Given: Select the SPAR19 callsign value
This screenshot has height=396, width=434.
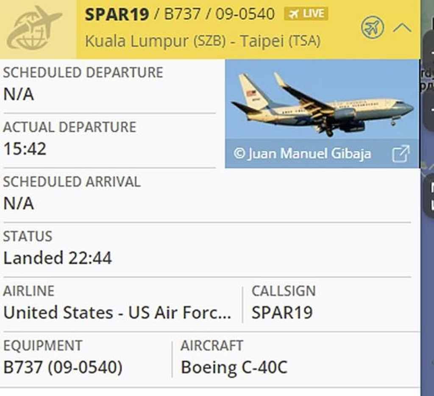Looking at the screenshot, I should click(x=282, y=313).
